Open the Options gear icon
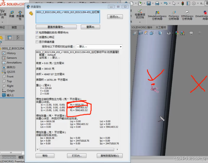The width and height of the screenshot is (208, 163). (194, 3)
